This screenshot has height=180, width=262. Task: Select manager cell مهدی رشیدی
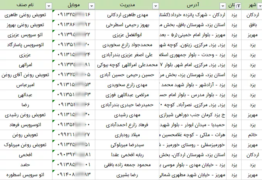(x=127, y=115)
